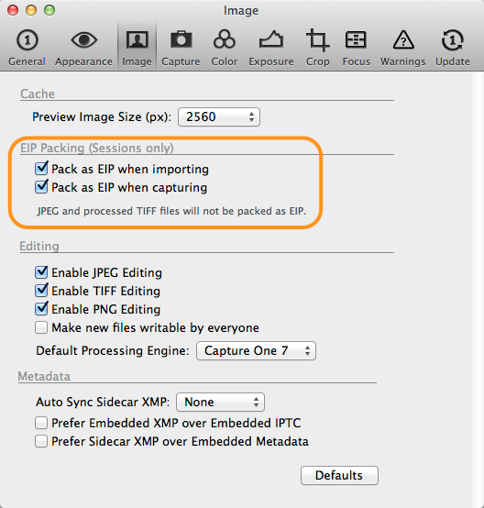Check Prefer Sidecar XMP over Embedded Metadata

click(x=41, y=441)
